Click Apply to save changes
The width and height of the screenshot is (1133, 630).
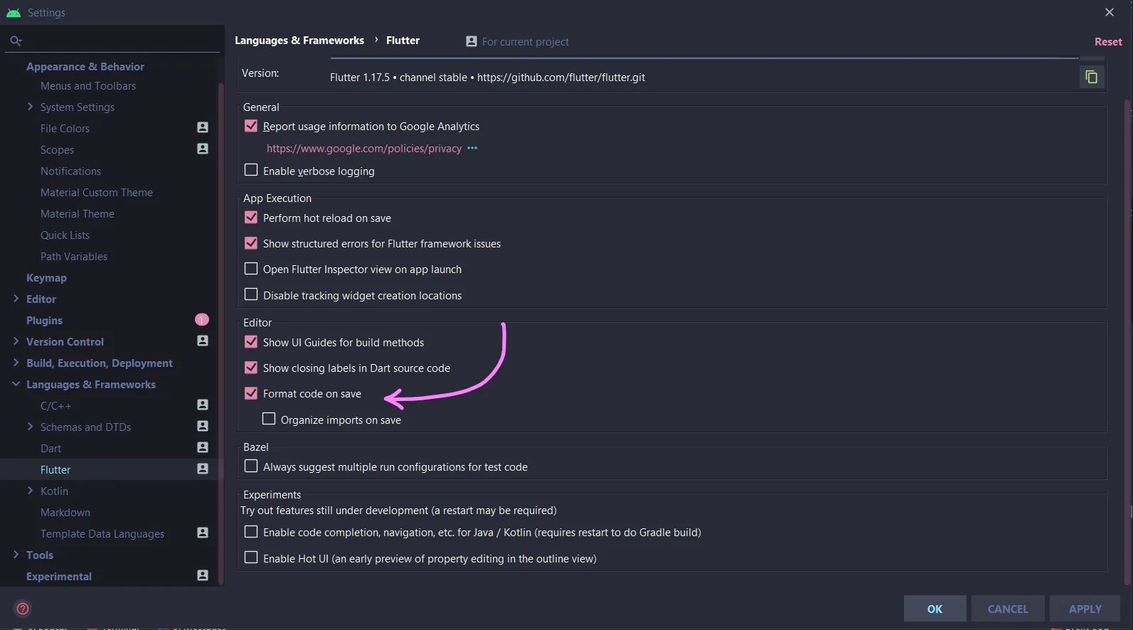[1085, 609]
